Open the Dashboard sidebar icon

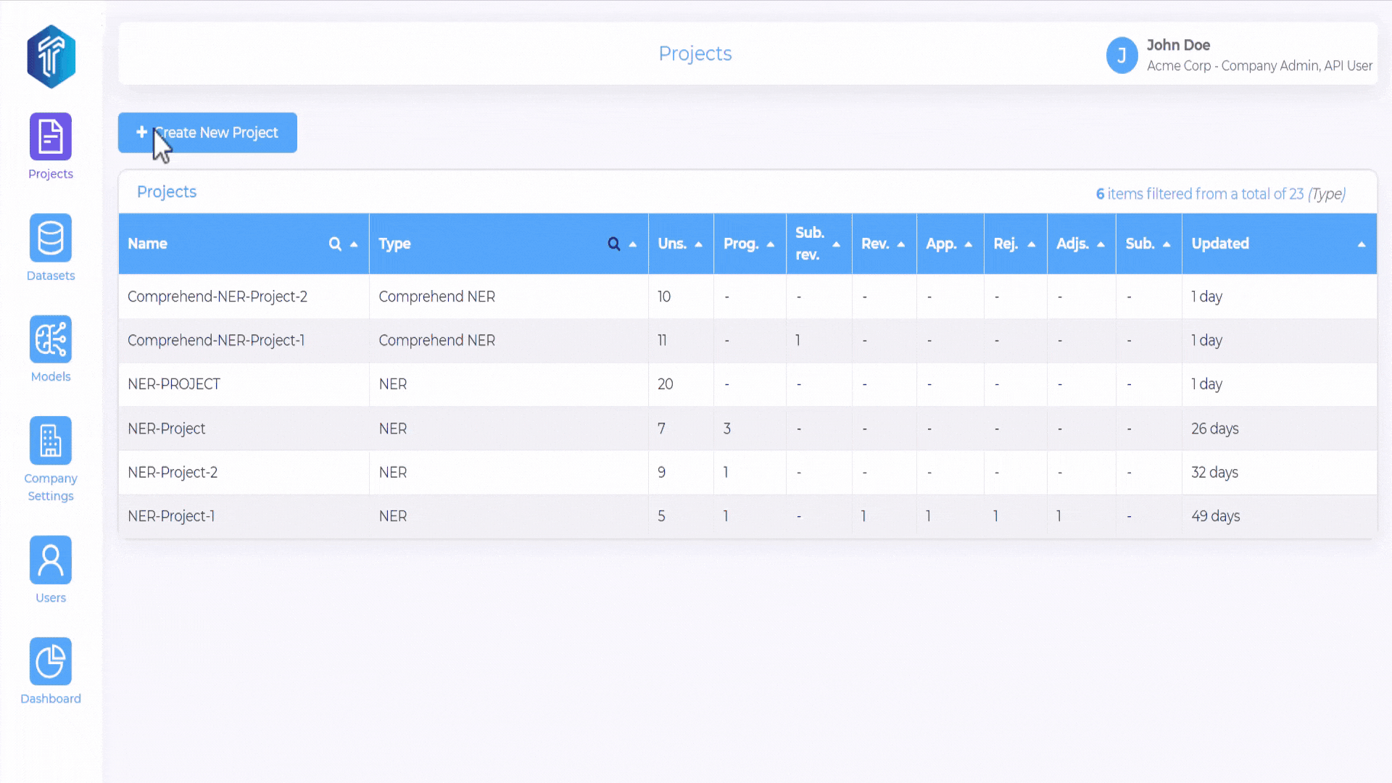click(51, 661)
